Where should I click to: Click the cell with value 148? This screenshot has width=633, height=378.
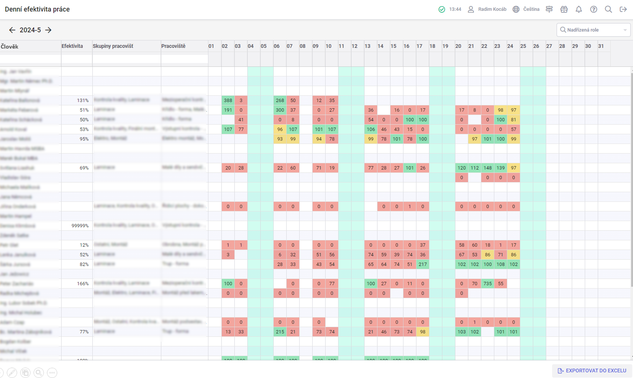(x=488, y=168)
